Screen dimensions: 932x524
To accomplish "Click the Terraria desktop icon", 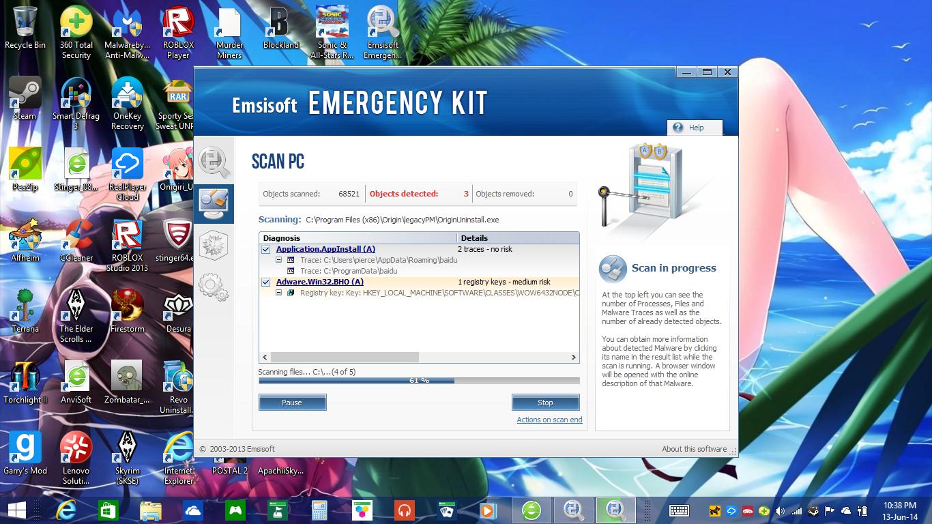I will point(25,312).
